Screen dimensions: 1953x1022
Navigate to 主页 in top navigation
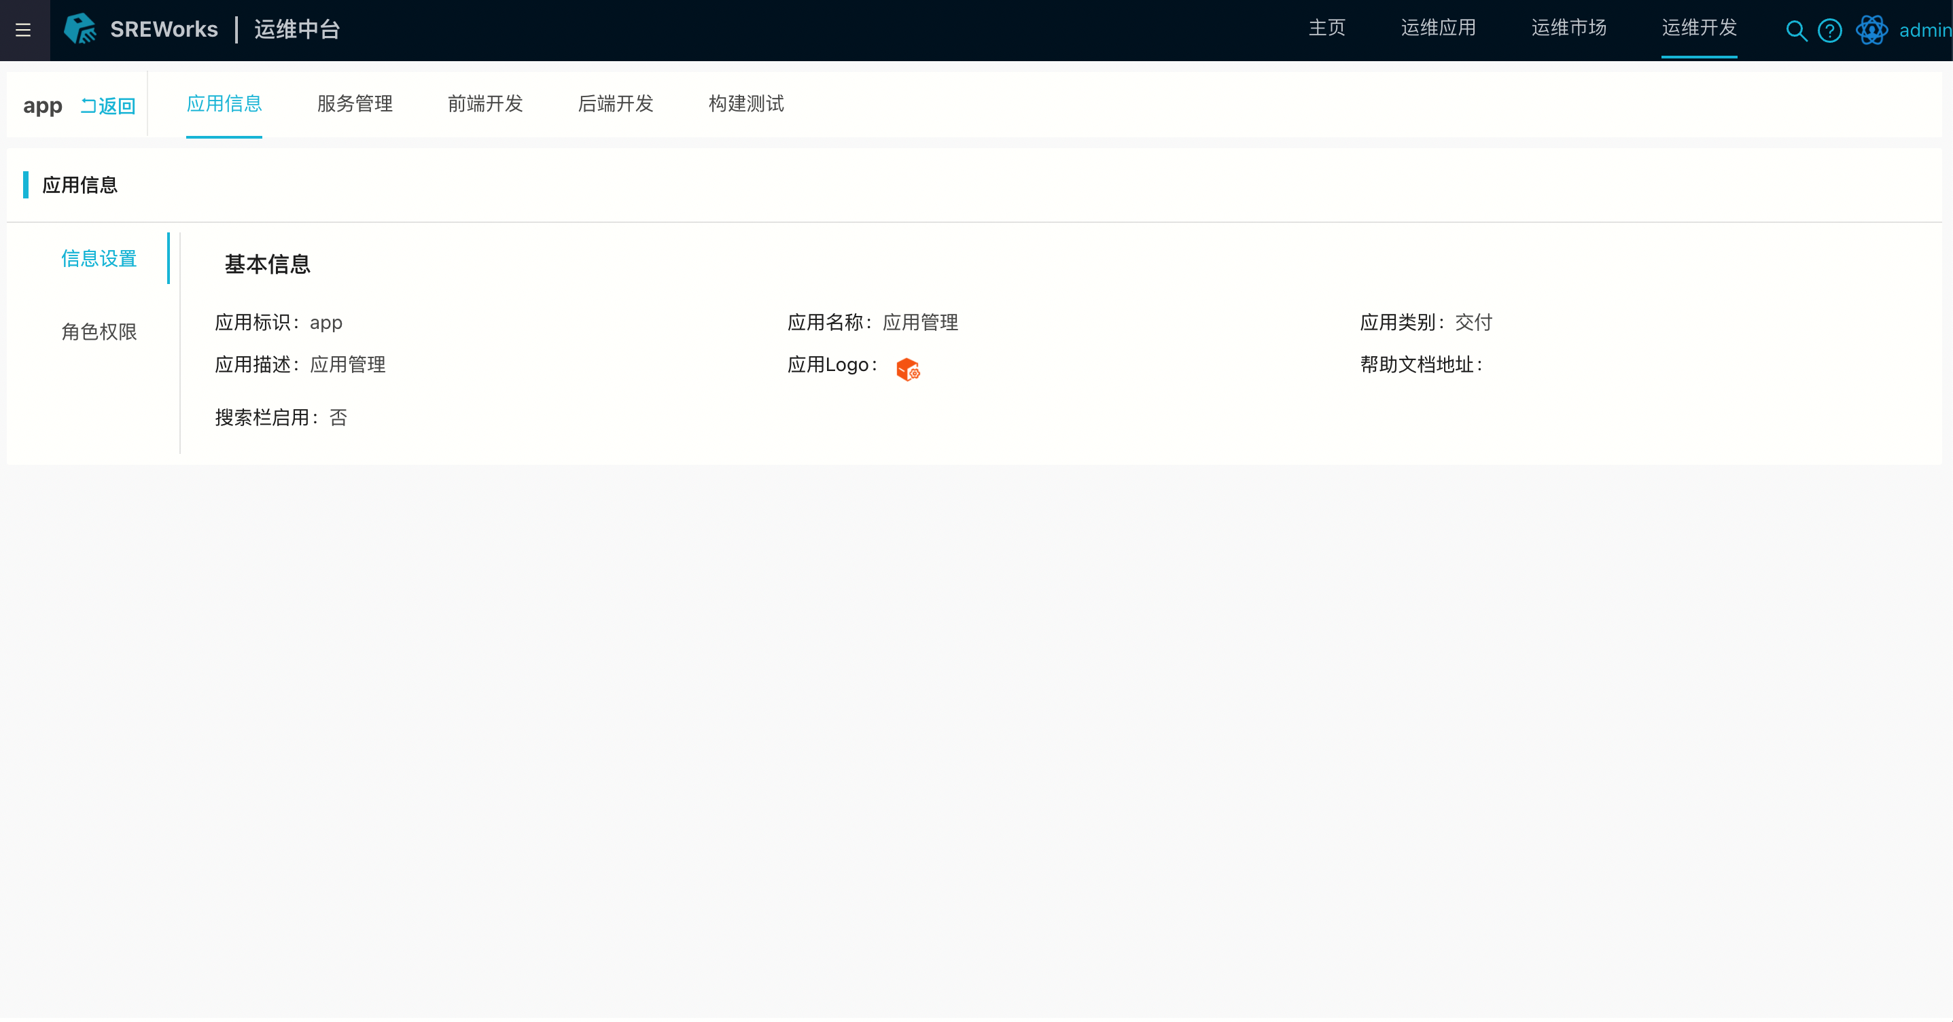tap(1326, 28)
